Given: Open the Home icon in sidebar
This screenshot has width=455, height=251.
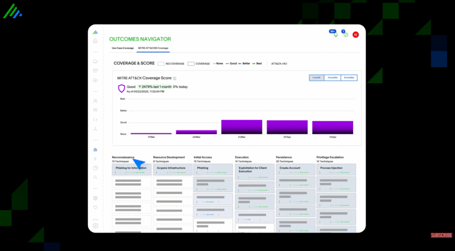Looking at the screenshot, I should (x=95, y=41).
